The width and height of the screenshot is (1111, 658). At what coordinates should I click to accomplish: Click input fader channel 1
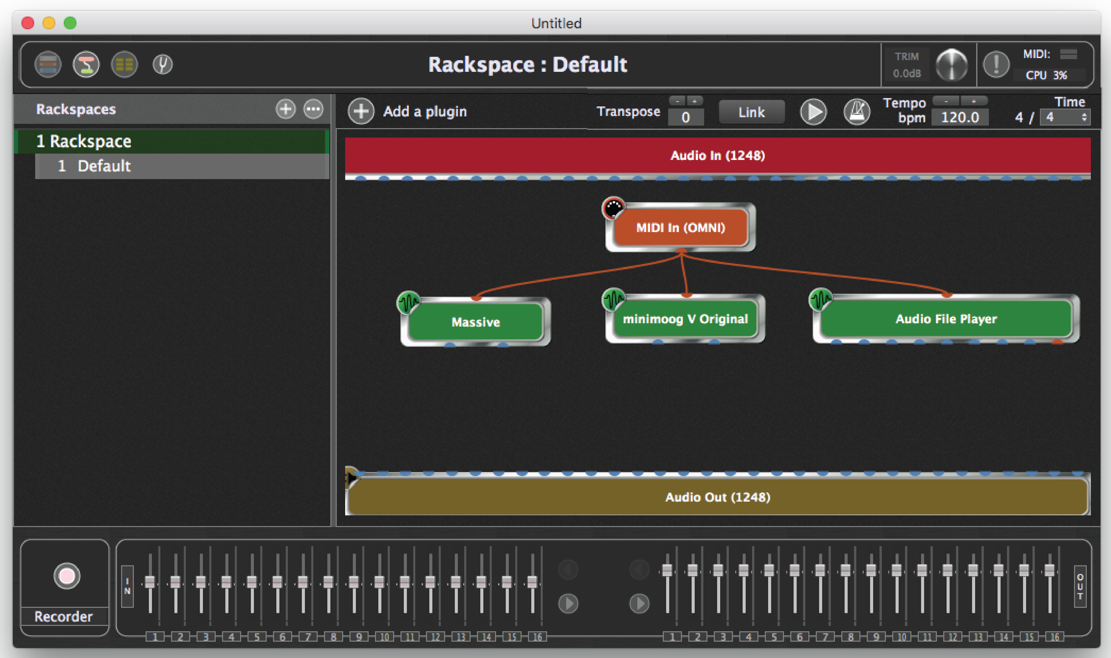point(150,582)
